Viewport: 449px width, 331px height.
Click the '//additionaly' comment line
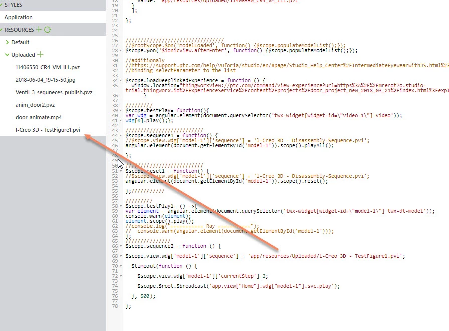[145, 60]
